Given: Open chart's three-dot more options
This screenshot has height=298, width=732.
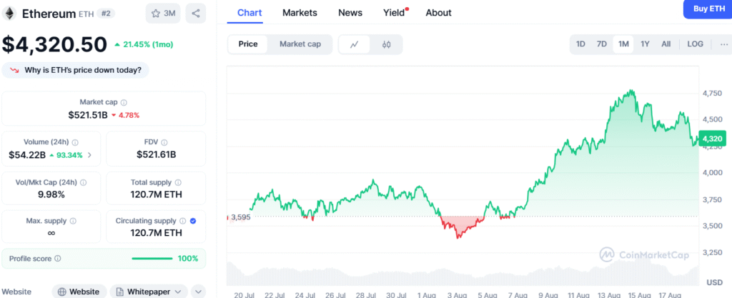Looking at the screenshot, I should (x=723, y=44).
